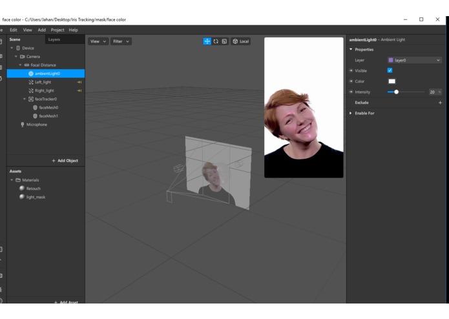Collapse the Focal Distance node
Viewport: 449px width, 319px height.
point(20,65)
